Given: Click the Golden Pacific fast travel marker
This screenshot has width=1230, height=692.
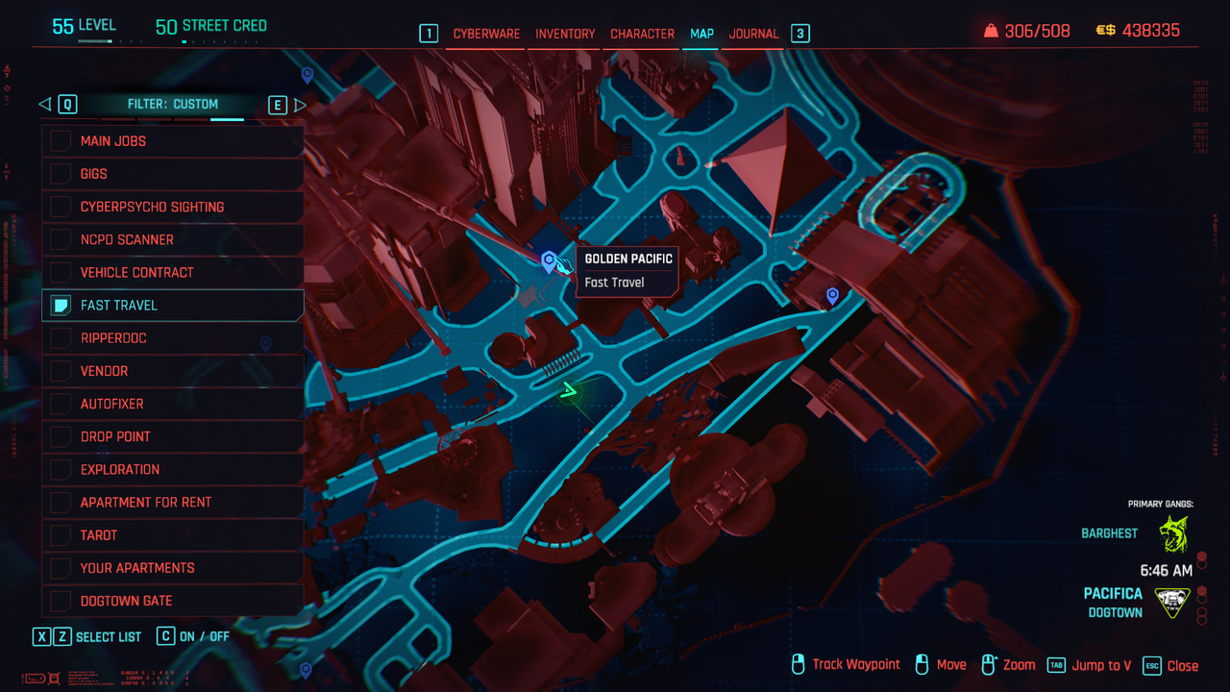Looking at the screenshot, I should click(549, 260).
